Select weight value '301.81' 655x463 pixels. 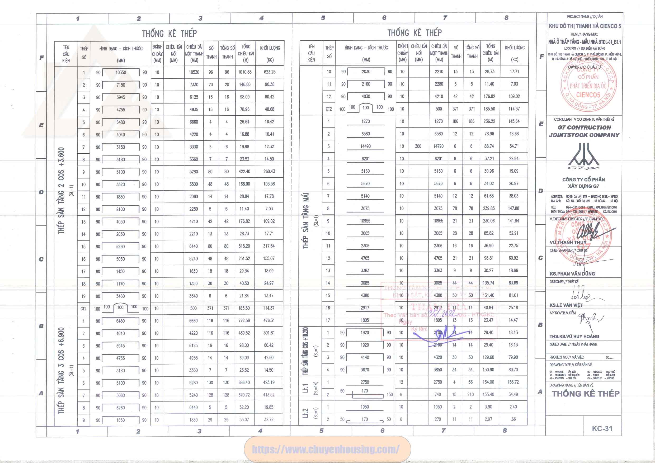269,333
